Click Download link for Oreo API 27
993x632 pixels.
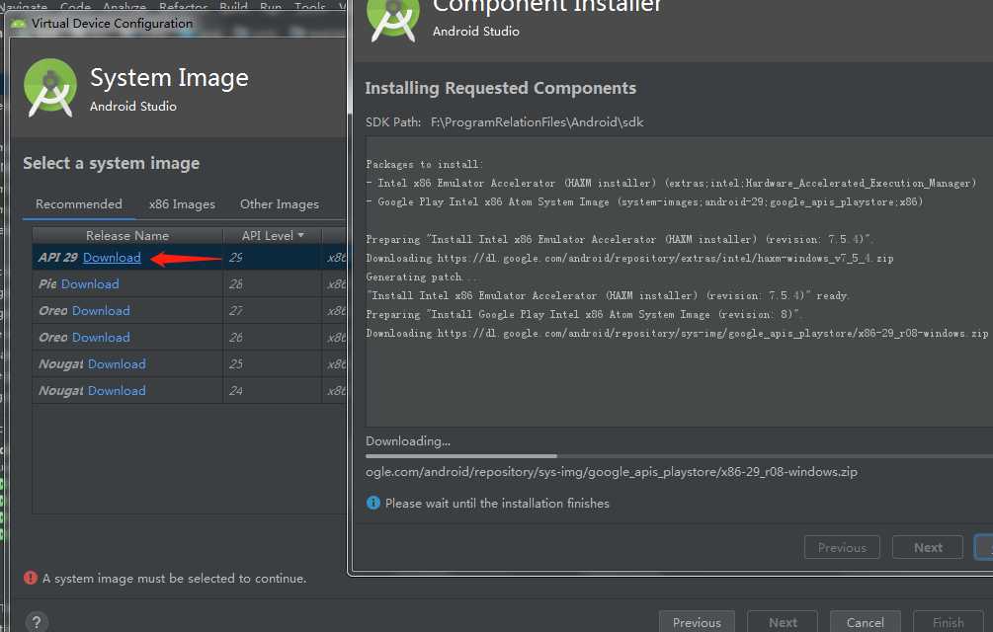[x=101, y=311]
